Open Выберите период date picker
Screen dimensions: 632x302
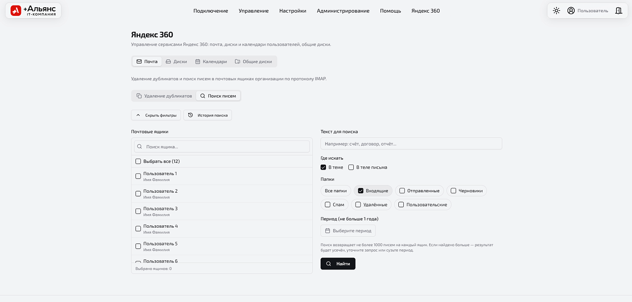pyautogui.click(x=348, y=231)
